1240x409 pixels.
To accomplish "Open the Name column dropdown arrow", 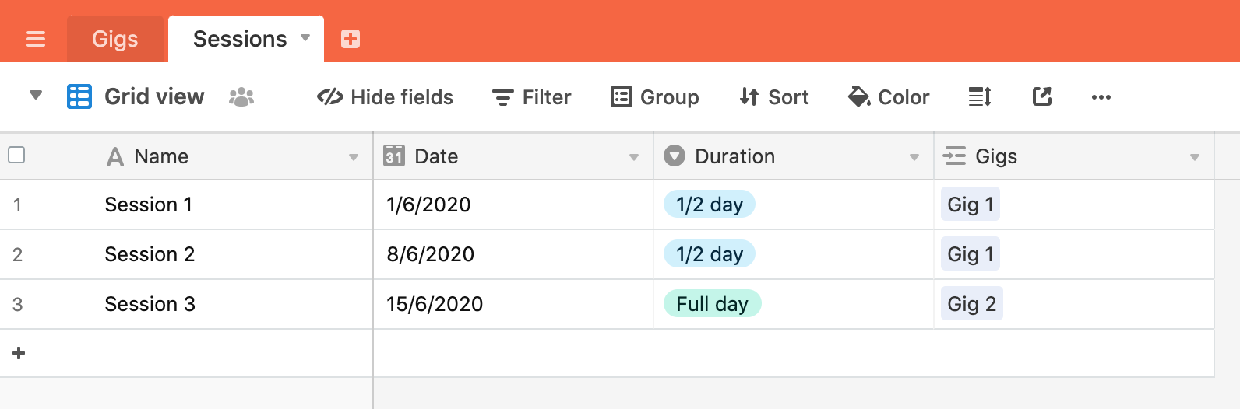I will click(x=354, y=157).
